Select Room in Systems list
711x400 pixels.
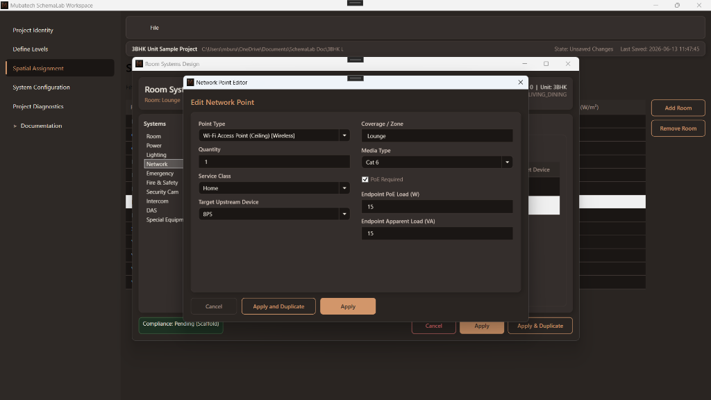(x=153, y=136)
